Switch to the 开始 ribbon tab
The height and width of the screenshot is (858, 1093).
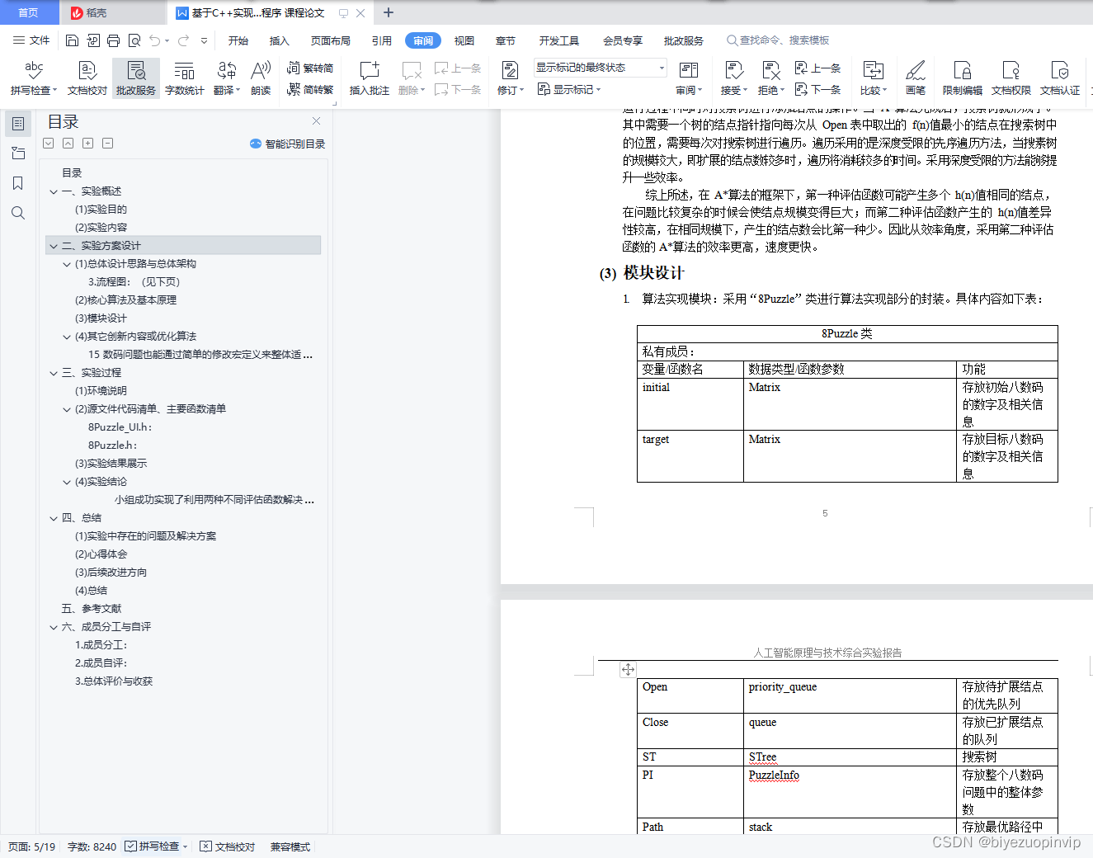pyautogui.click(x=238, y=40)
